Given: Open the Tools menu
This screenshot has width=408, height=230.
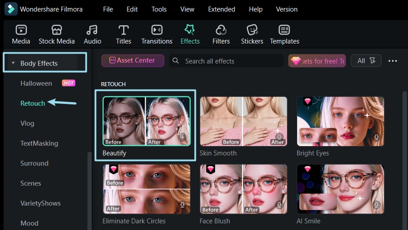Looking at the screenshot, I should (159, 9).
